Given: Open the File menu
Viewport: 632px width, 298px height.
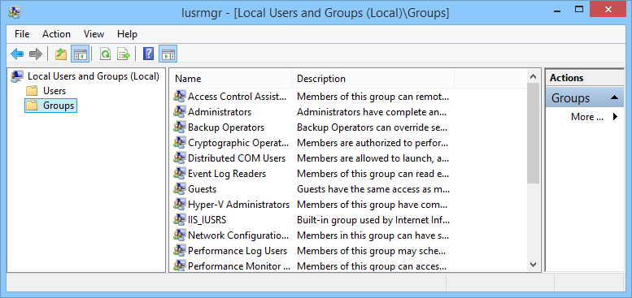Looking at the screenshot, I should click(x=22, y=34).
